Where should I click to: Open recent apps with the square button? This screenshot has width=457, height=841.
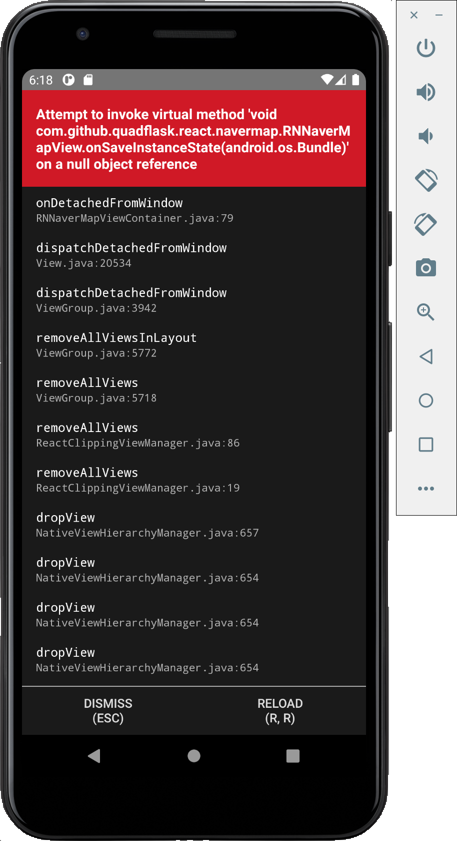[425, 444]
